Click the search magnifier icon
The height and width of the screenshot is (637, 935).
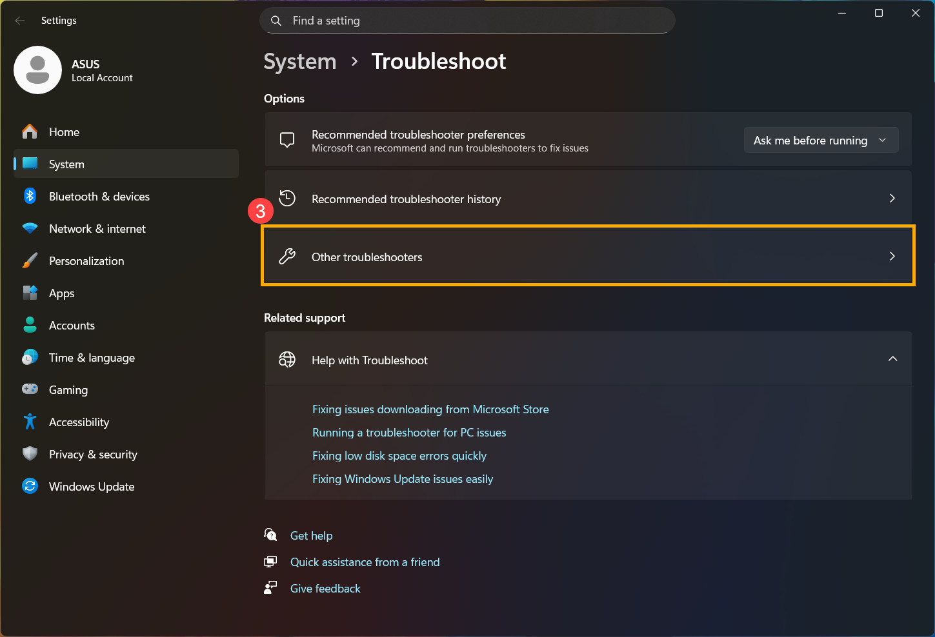click(x=276, y=21)
